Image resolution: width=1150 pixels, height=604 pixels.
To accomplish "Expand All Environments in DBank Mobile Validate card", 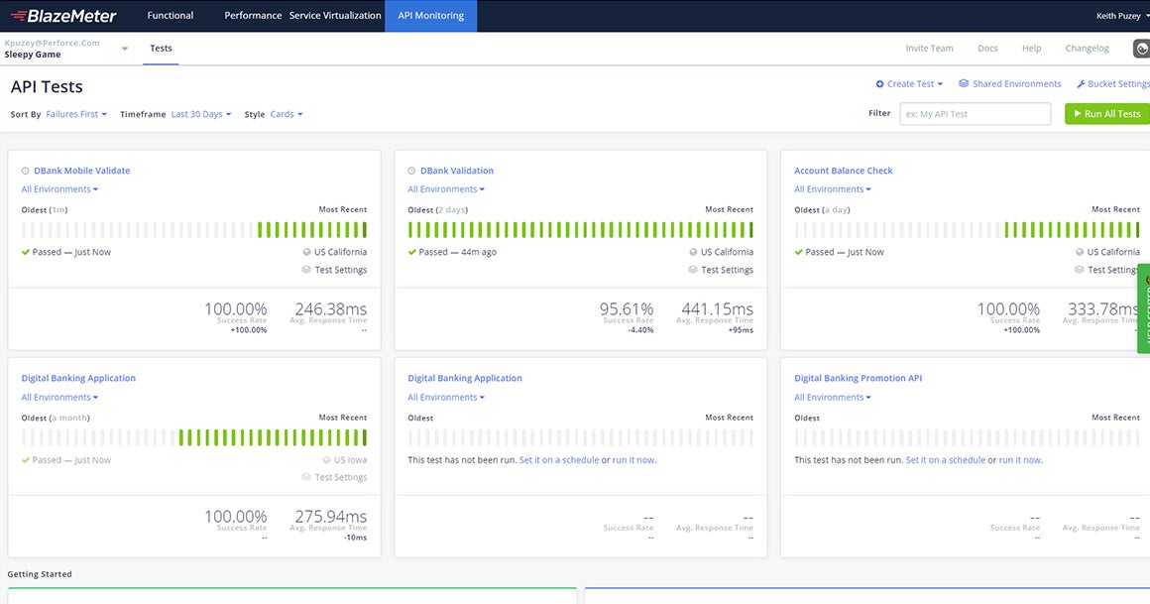I will (59, 189).
